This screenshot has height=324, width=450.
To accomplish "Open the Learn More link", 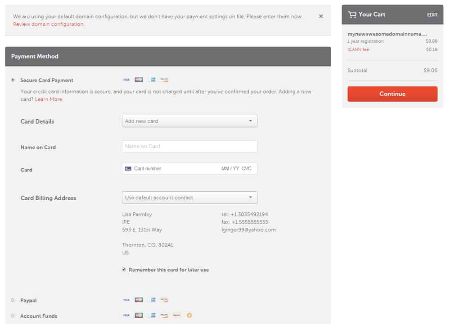I will 49,99.
